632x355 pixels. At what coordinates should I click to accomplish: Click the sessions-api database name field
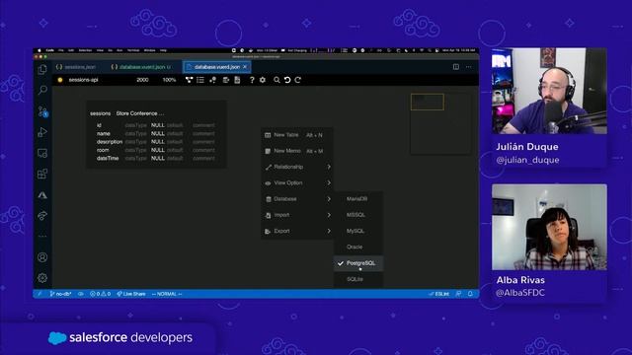point(83,80)
